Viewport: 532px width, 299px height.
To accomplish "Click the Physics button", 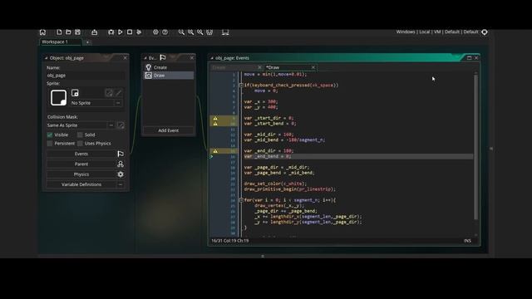I will point(81,174).
